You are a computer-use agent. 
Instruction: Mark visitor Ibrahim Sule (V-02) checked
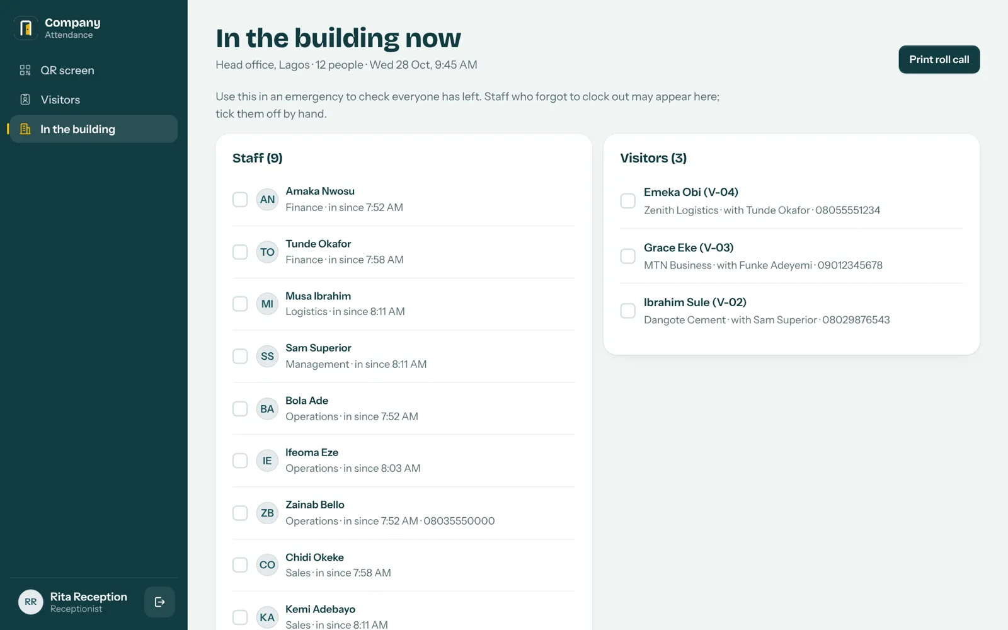(x=627, y=311)
